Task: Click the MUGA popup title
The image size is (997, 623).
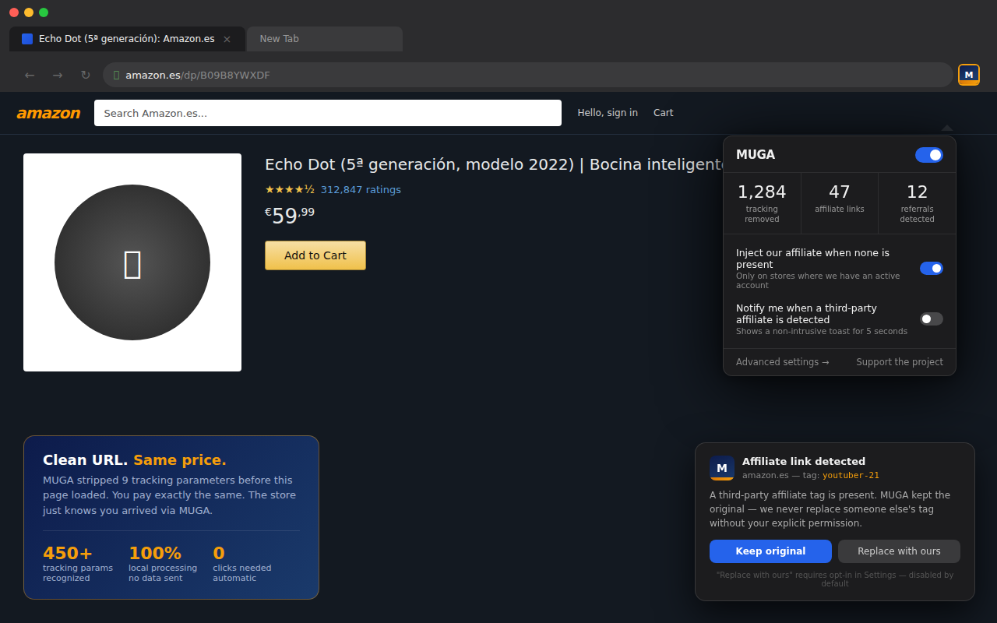Action: (x=756, y=155)
